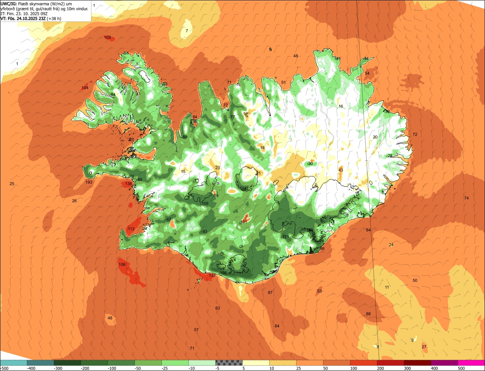The image size is (485, 371).
Task: Click the map value '109' in central Iceland
Action: pos(205,204)
